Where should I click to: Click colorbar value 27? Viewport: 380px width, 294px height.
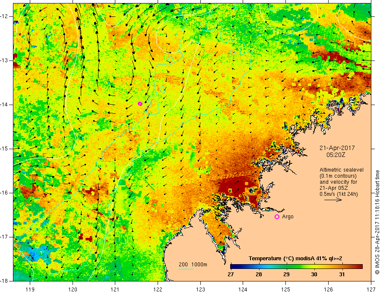(x=231, y=275)
